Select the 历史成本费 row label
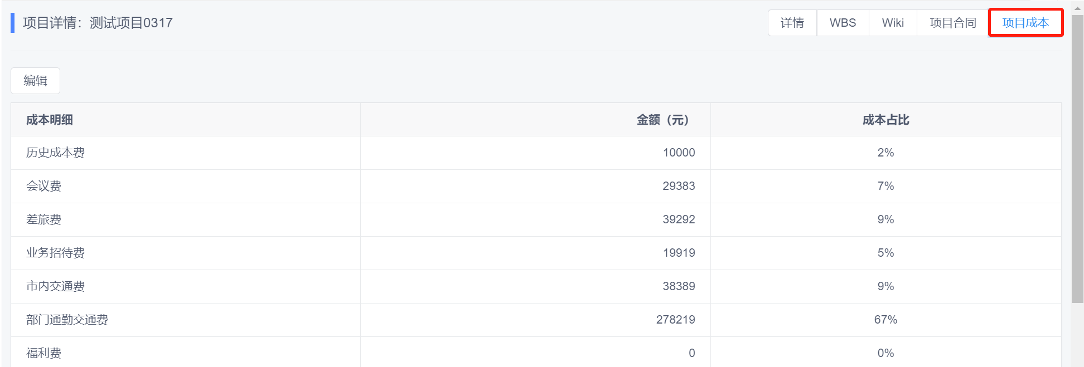The image size is (1084, 367). click(55, 153)
